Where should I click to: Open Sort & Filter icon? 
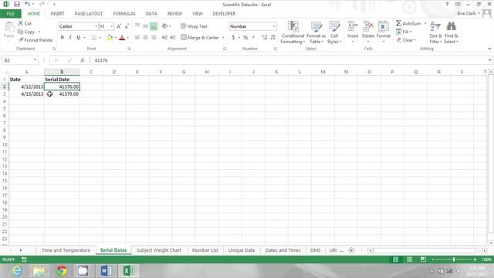435,26
